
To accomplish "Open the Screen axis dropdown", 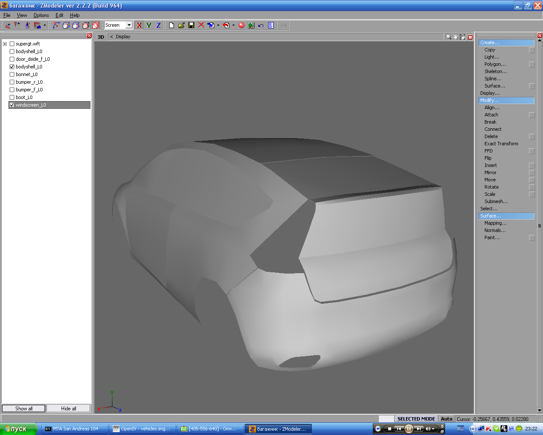I will (x=129, y=25).
